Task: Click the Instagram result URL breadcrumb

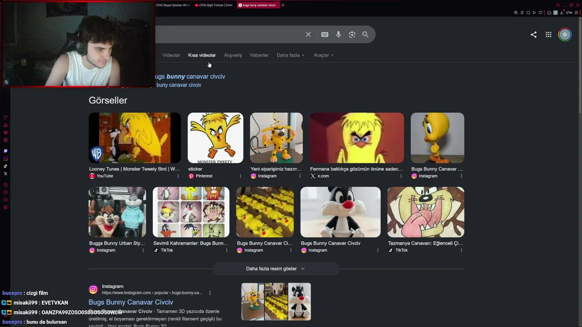Action: 152,293
